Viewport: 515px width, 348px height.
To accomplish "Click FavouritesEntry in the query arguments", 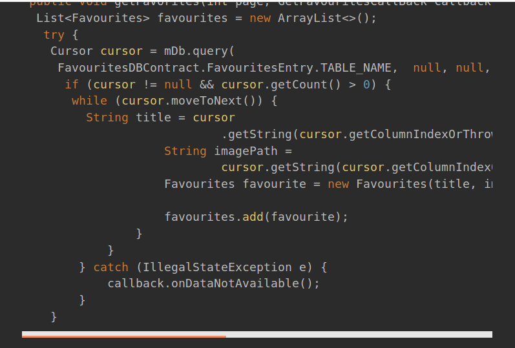I will click(x=260, y=68).
